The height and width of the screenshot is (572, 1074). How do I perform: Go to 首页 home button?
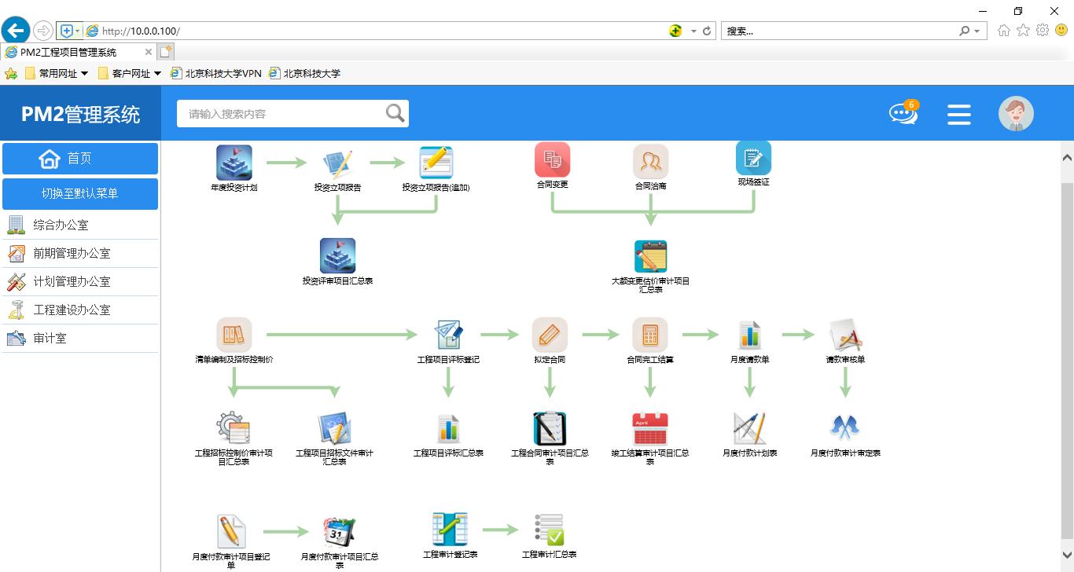[x=80, y=159]
